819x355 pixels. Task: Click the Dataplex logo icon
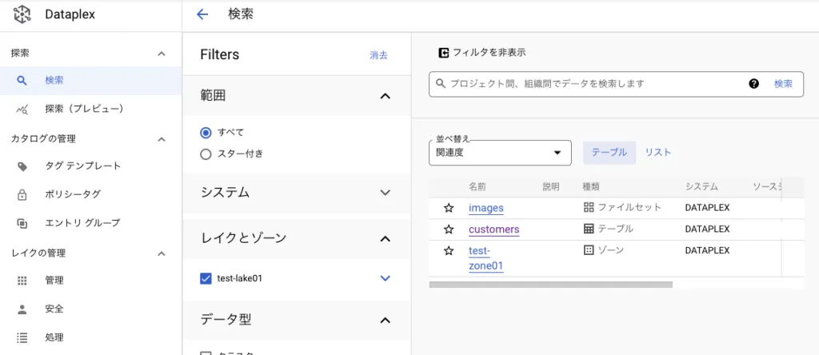click(x=22, y=14)
